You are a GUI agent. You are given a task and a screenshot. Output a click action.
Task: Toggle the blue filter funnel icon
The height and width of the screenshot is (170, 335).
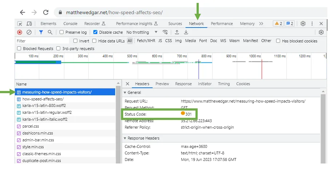(41, 32)
